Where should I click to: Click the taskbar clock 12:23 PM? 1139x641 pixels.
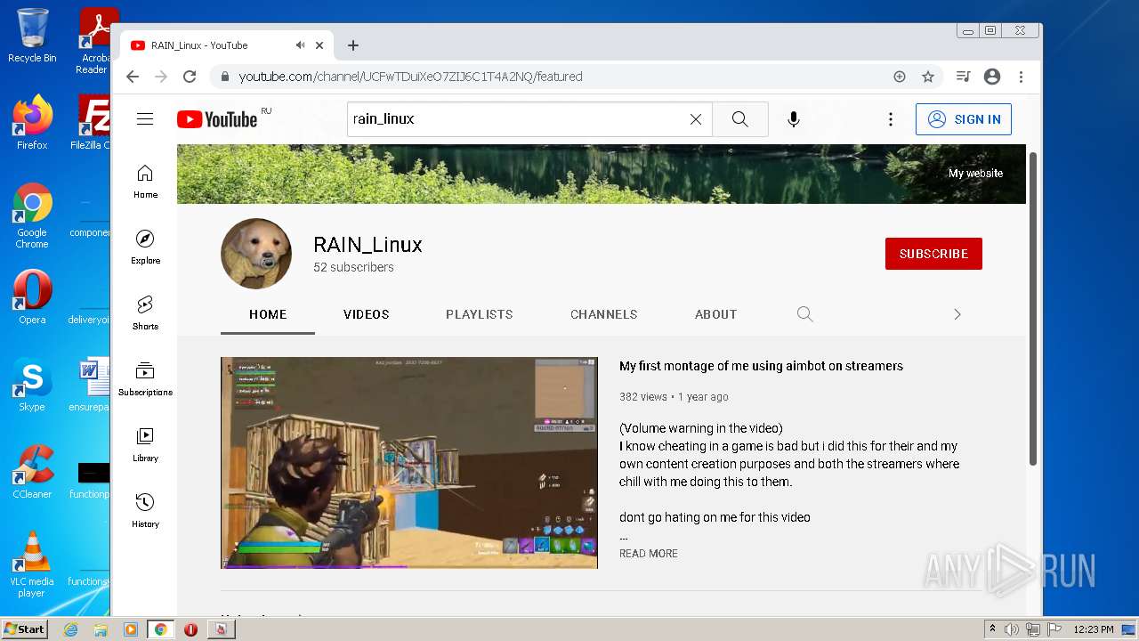(1094, 629)
